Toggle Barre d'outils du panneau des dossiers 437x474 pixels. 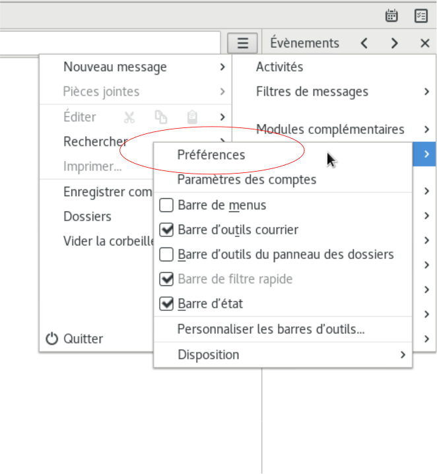166,255
